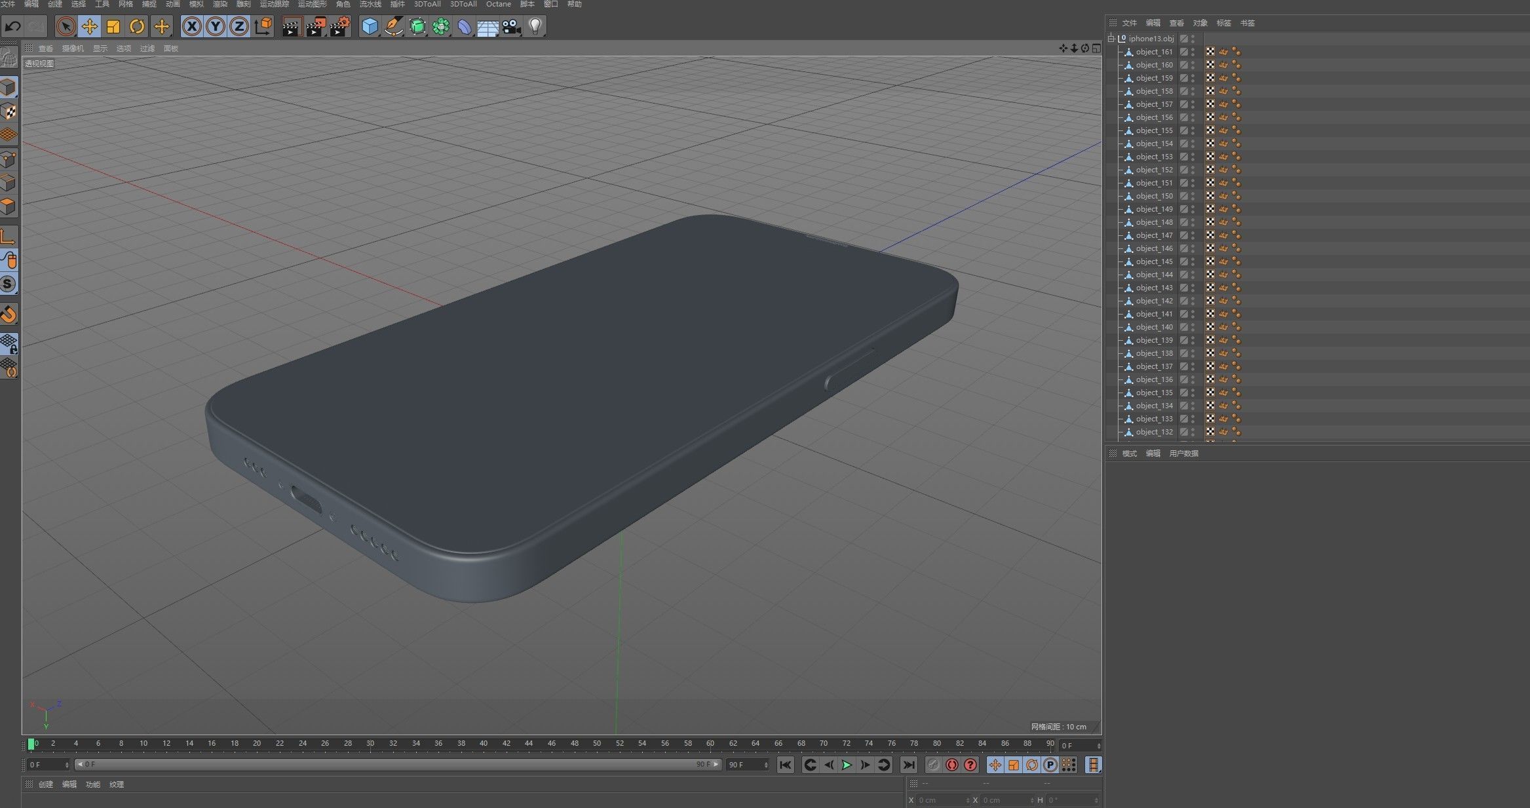Open the 渲染 menu
This screenshot has width=1530, height=808.
[220, 4]
